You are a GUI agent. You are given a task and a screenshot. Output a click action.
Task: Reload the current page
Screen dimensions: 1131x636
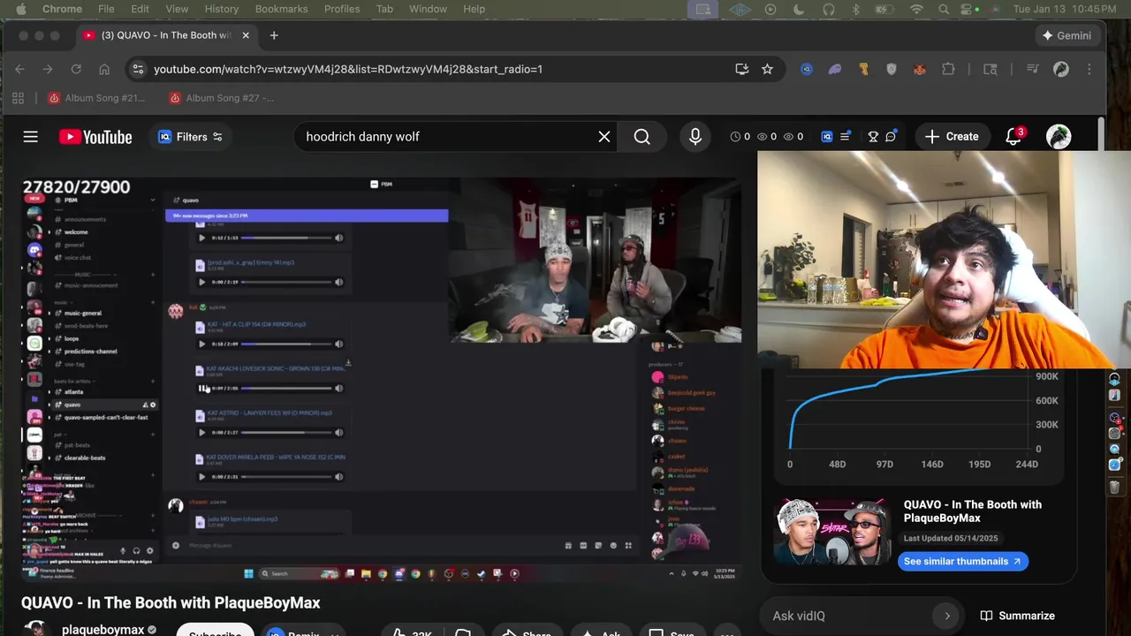(76, 69)
